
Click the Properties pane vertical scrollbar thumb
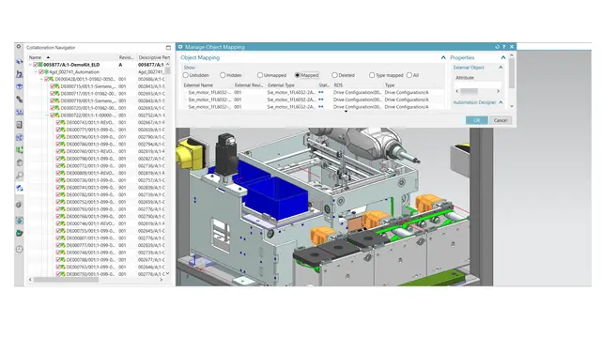(x=512, y=73)
